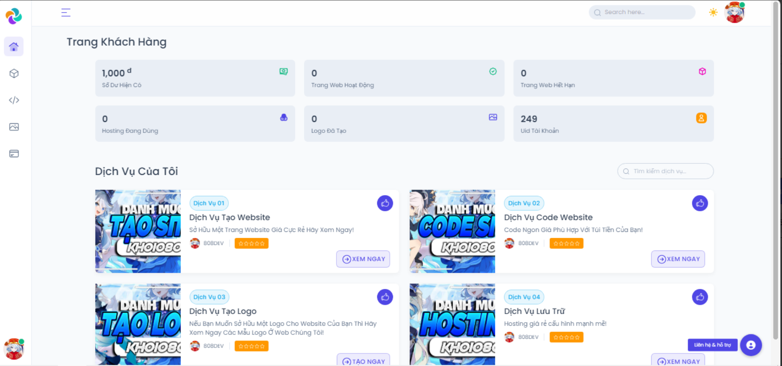782x366 pixels.
Task: Like Dịch Vụ Code Website with the thumbs-up
Action: tap(700, 203)
